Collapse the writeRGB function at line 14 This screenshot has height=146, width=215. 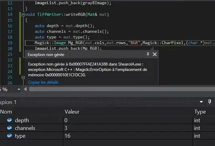click(x=23, y=15)
